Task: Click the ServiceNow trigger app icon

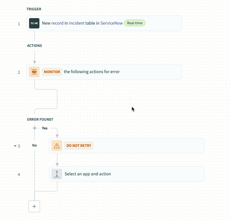Action: 34,23
